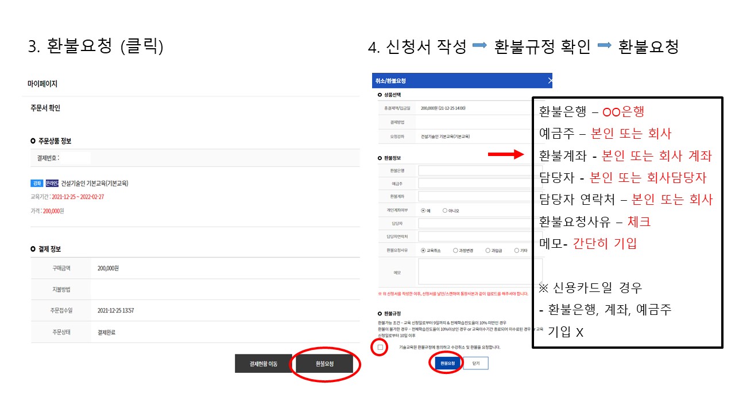The height and width of the screenshot is (413, 735).
Task: Click the 담당자연락처 input field
Action: 475,236
